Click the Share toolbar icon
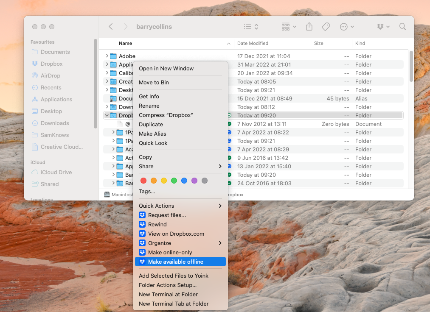Viewport: 430px width, 312px height. [309, 27]
